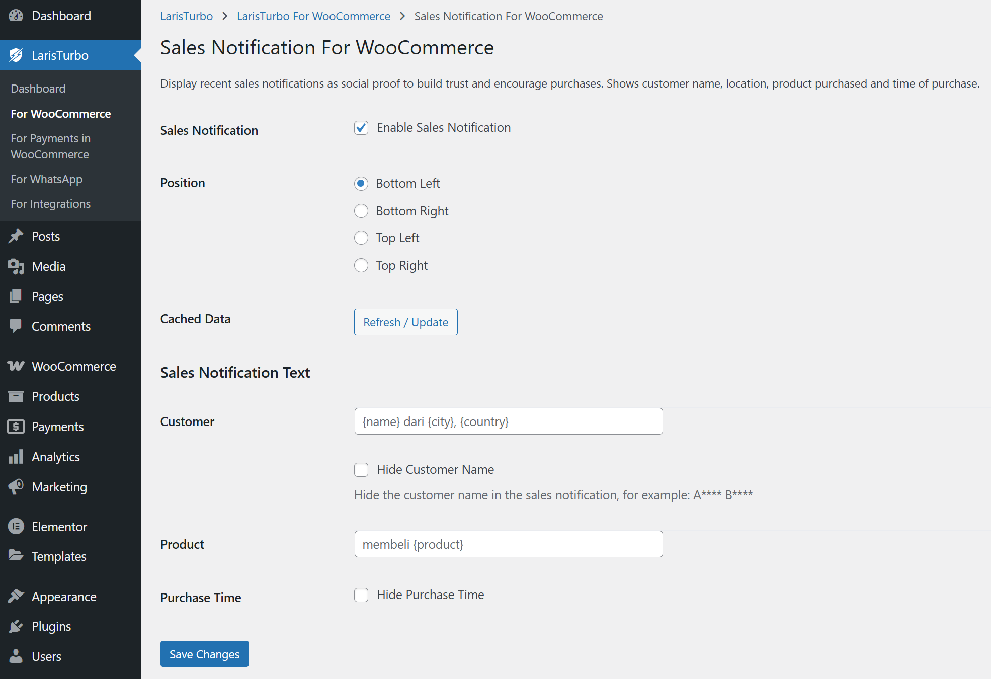Click the Templates folder icon

(x=16, y=556)
